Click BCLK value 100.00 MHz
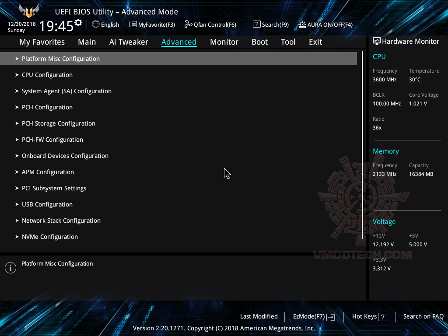This screenshot has height=336, width=448. pos(387,104)
